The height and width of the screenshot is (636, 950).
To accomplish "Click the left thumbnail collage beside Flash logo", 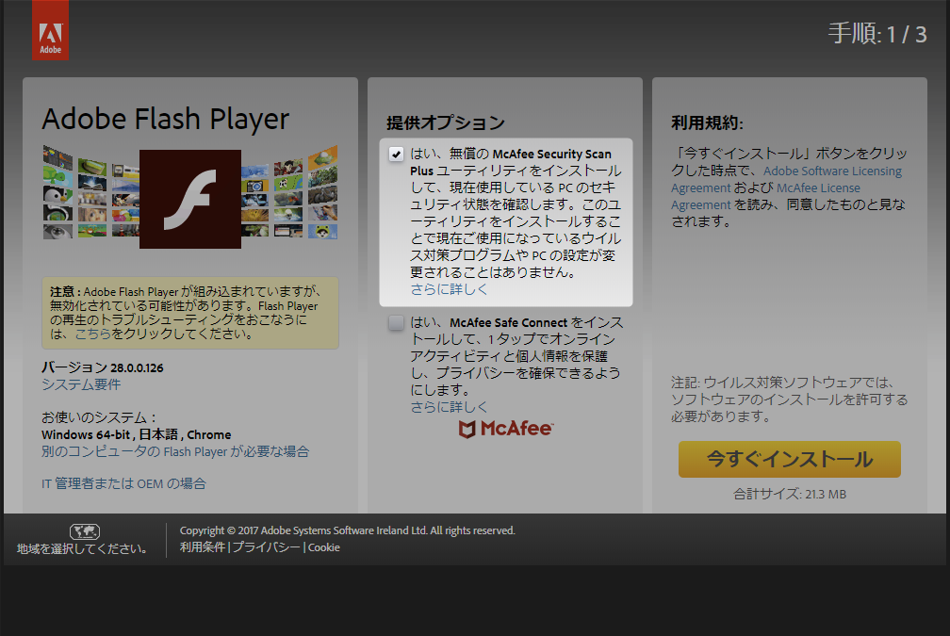I will click(x=90, y=193).
